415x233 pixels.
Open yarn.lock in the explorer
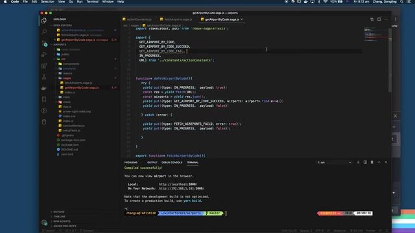(x=67, y=154)
